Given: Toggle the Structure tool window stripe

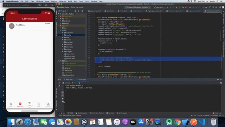Looking at the screenshot, I should tap(56, 93).
